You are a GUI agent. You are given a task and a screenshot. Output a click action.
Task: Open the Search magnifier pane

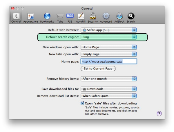pos(131,18)
